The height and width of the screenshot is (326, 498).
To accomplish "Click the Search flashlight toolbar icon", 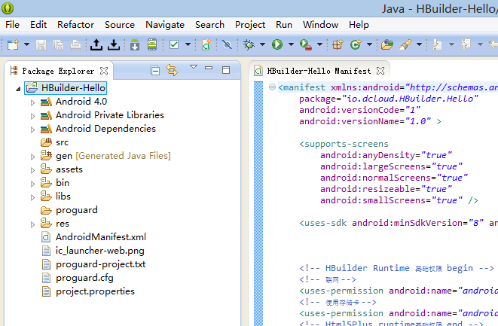I will 405,44.
